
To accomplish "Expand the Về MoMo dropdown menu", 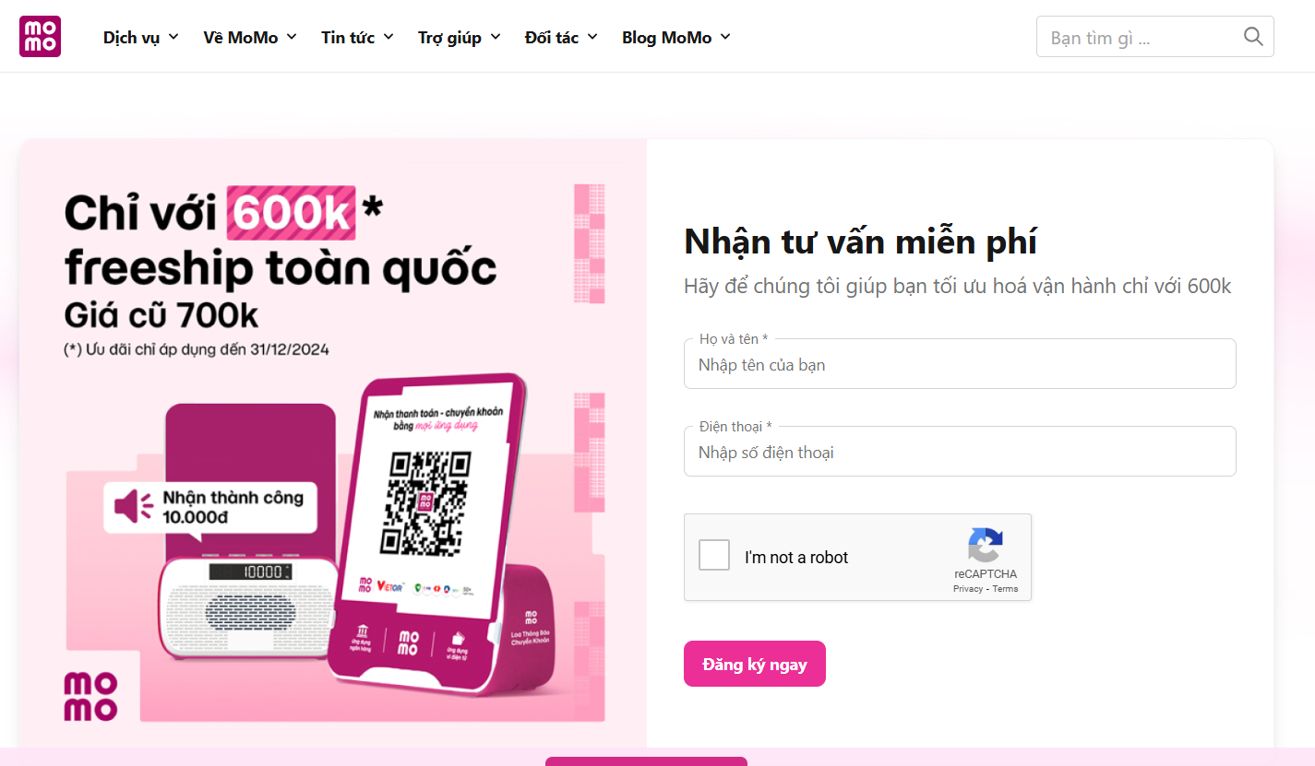I will click(250, 37).
